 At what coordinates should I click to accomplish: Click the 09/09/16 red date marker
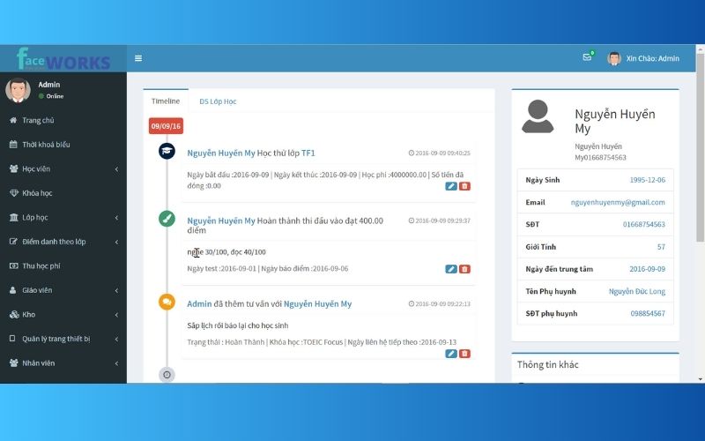point(167,126)
